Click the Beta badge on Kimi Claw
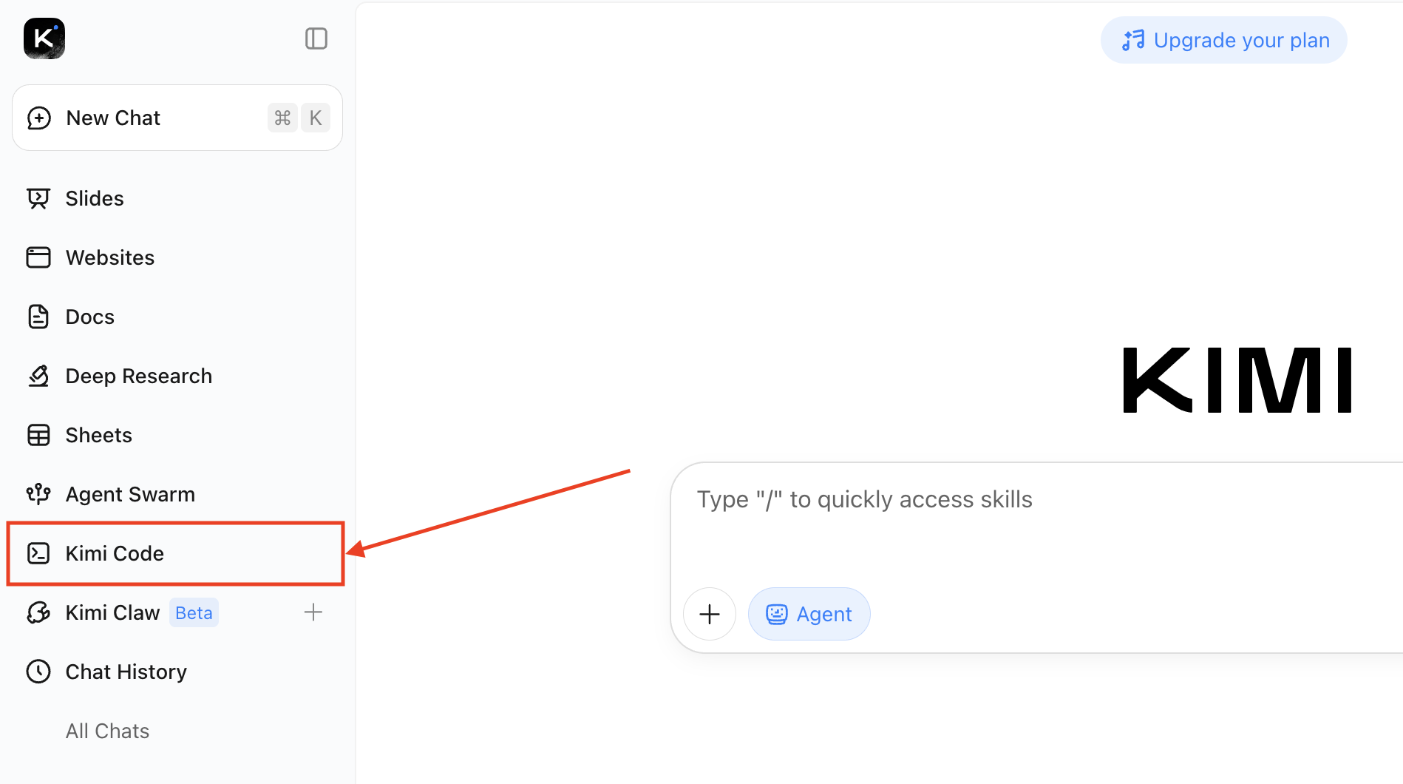 coord(194,612)
